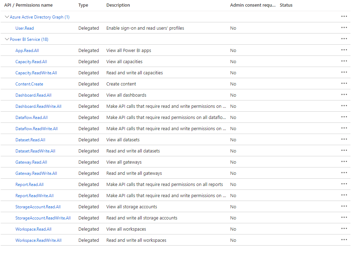Open the Gateway.ReadWrite.All permission link

[36, 173]
